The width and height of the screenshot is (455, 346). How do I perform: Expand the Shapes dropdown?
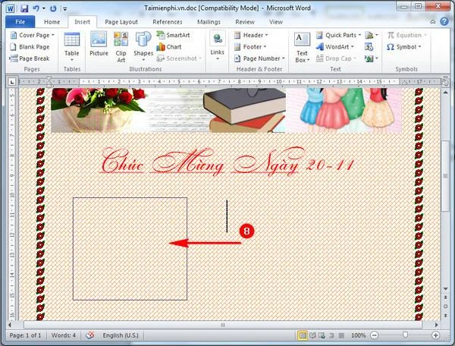click(143, 47)
